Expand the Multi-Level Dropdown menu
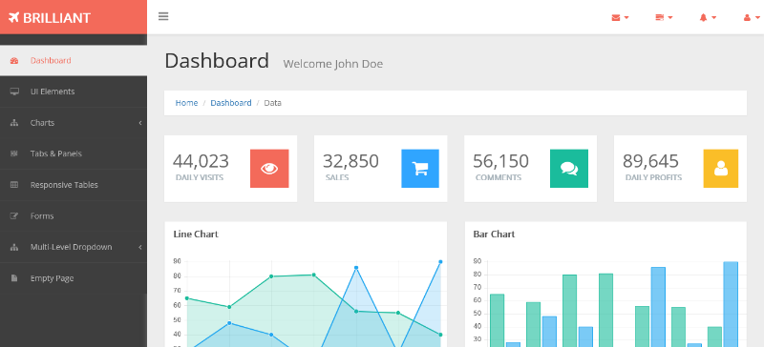 (74, 247)
